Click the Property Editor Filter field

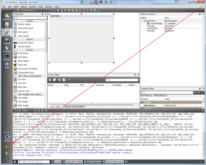(x=167, y=92)
